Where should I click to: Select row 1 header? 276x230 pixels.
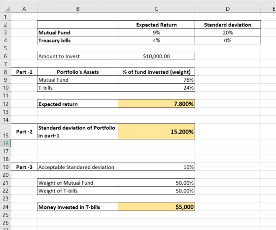tap(5, 17)
